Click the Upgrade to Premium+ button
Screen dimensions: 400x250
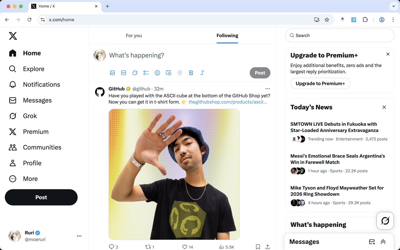(x=320, y=83)
